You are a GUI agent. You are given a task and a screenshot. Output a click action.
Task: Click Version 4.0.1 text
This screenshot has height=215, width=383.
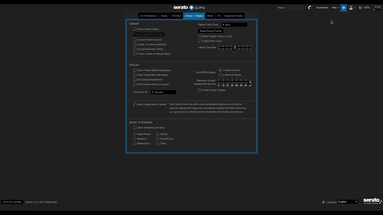[41, 202]
